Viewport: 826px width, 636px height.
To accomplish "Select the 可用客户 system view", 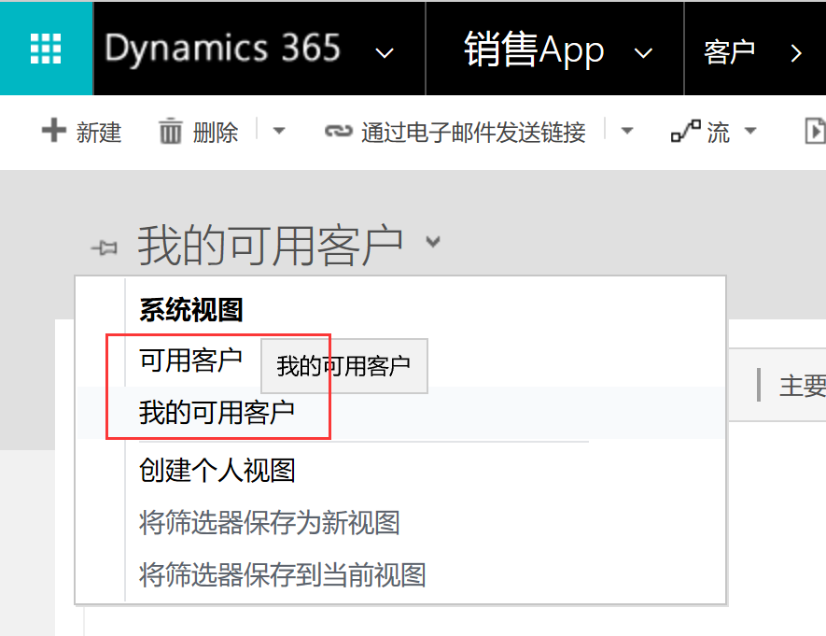I will tap(190, 360).
